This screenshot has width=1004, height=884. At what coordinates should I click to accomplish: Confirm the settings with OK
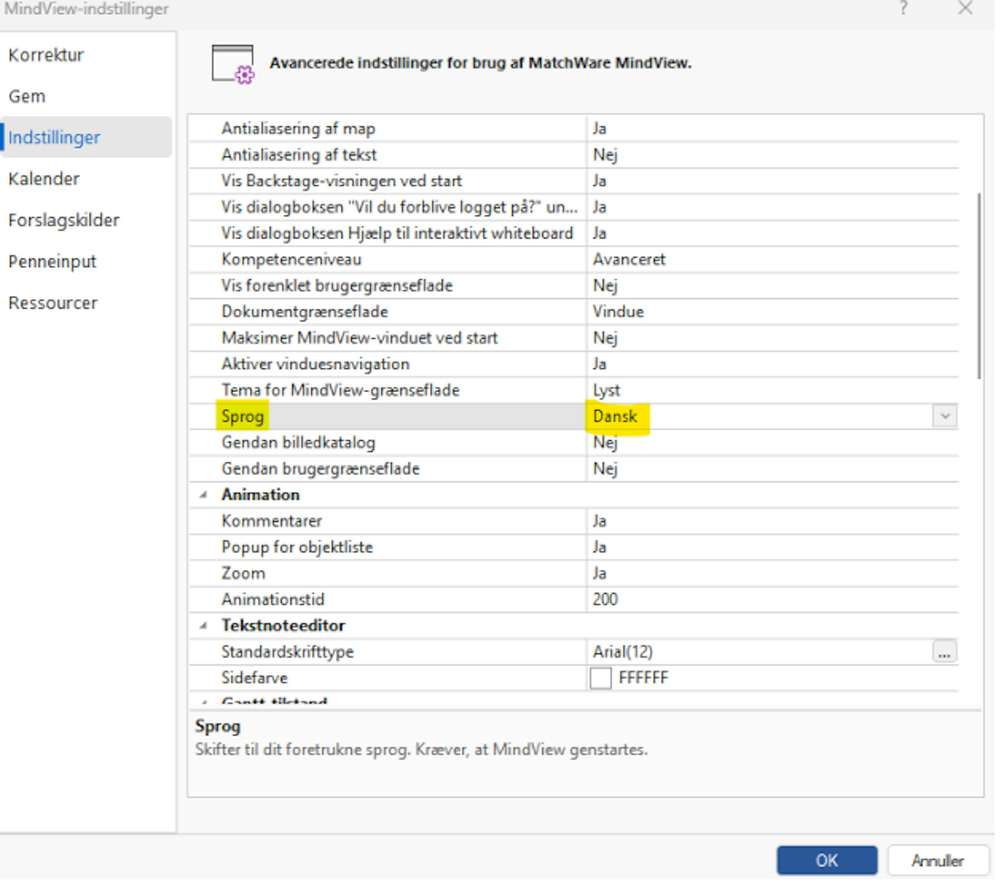click(x=827, y=860)
